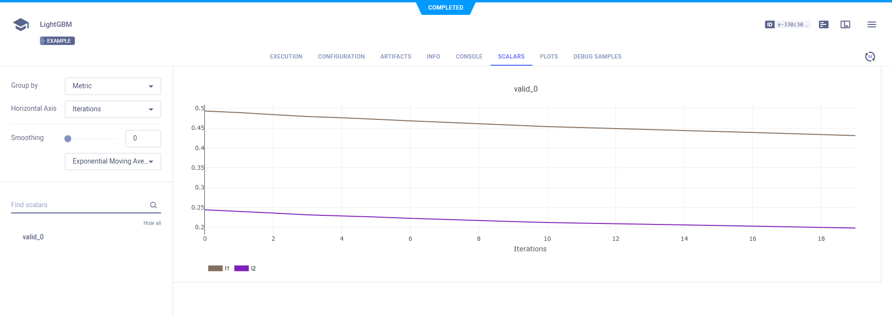Switch to the CONFIGURATION tab
892x317 pixels.
point(341,57)
